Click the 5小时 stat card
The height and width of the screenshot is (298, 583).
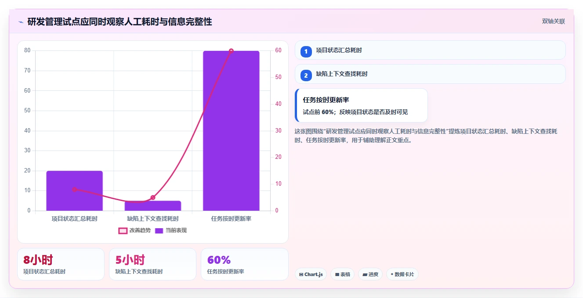[x=152, y=264]
